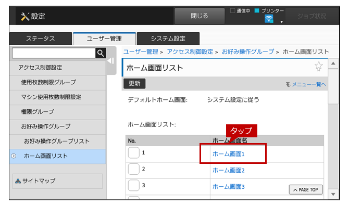Open the dropdown arrow under プリンター
349x206 pixels.
coord(282,22)
